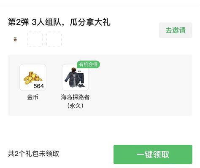Tap the 金币 label under coins
200x168 pixels.
pos(33,97)
